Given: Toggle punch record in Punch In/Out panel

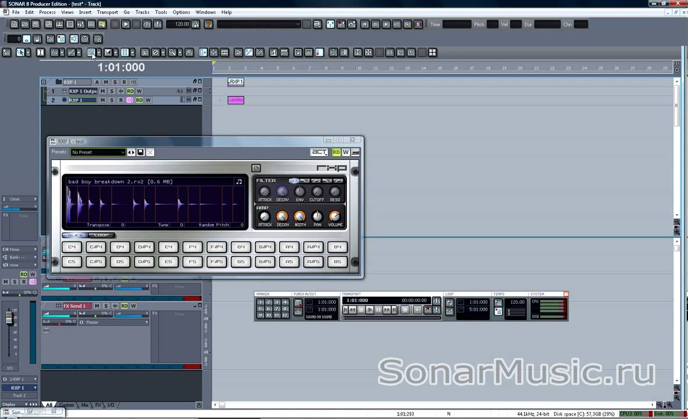Looking at the screenshot, I should pyautogui.click(x=298, y=303).
